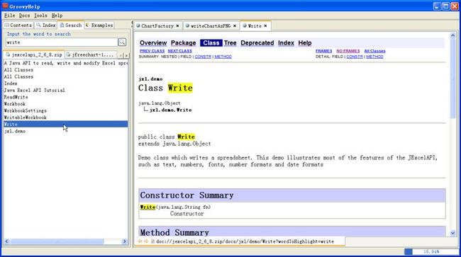Click the search word input field
This screenshot has width=461, height=257.
tap(62, 42)
